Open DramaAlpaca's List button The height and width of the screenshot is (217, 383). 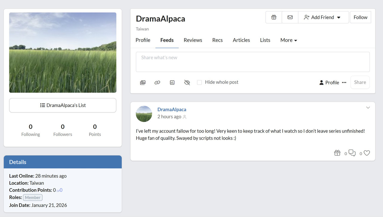63,105
